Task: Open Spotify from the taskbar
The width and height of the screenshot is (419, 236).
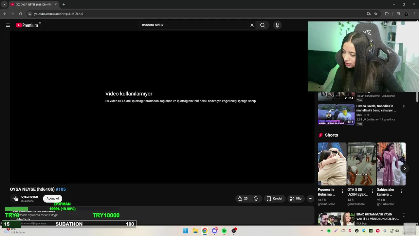Action: tap(224, 231)
